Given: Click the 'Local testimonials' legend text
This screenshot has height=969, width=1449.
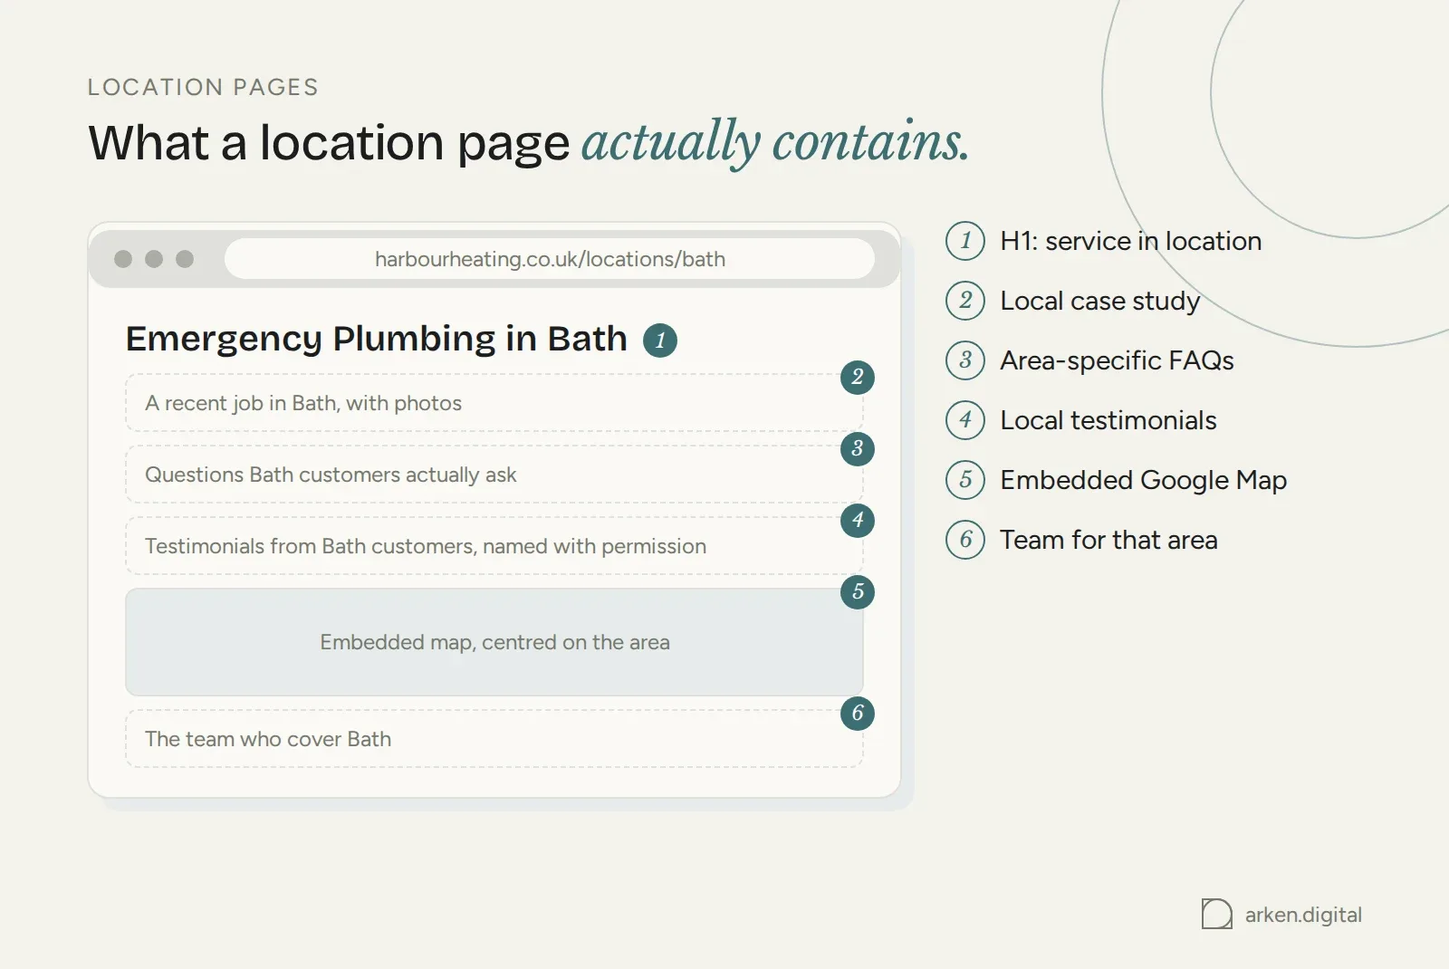Looking at the screenshot, I should coord(1108,420).
